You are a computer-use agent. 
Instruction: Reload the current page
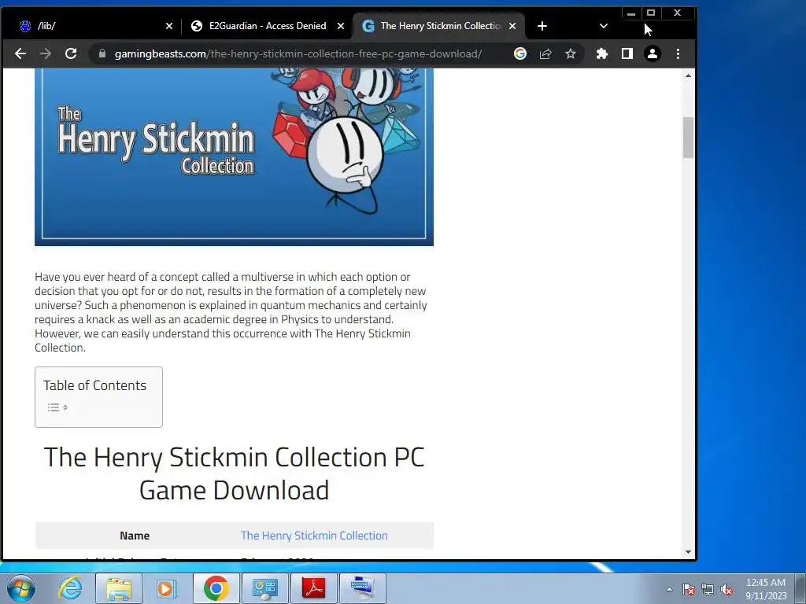(71, 53)
